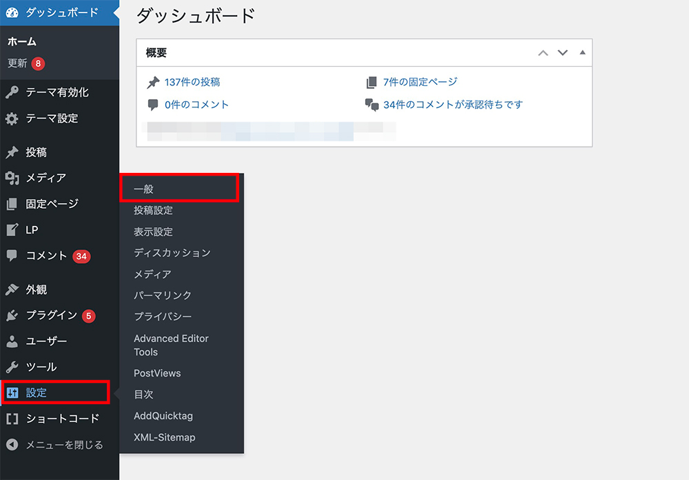Click the collapse arrow icon beside メニューを閉じる

12,444
